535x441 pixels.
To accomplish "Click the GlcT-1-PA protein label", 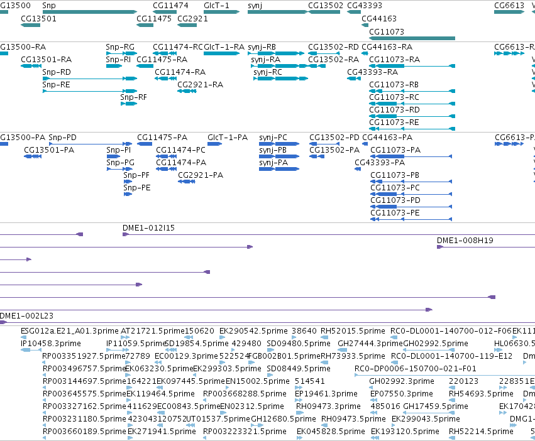I will click(228, 138).
